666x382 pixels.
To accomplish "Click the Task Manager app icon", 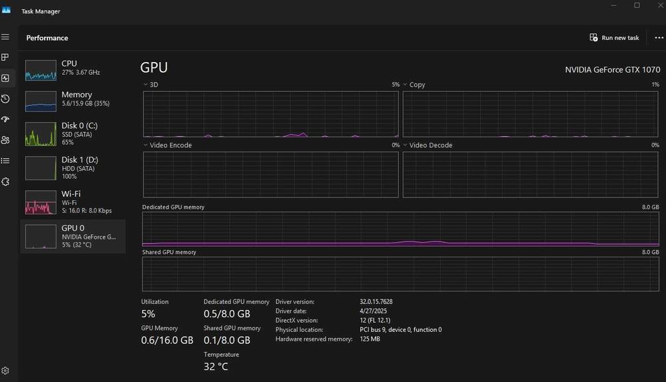I will pos(6,9).
